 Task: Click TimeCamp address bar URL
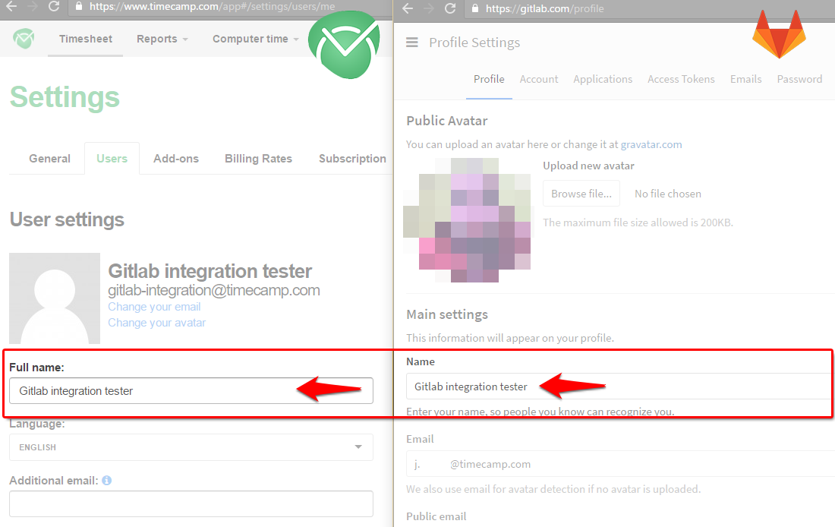[x=212, y=6]
